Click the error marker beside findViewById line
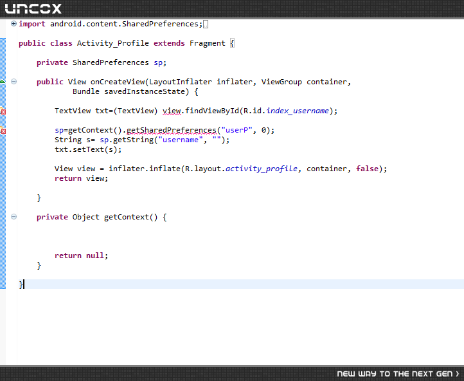Viewport: 464px width, 381px height. click(3, 111)
